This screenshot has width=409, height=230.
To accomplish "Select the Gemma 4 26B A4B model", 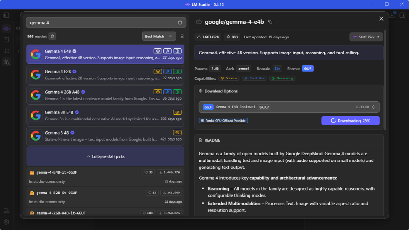I will pos(105,95).
